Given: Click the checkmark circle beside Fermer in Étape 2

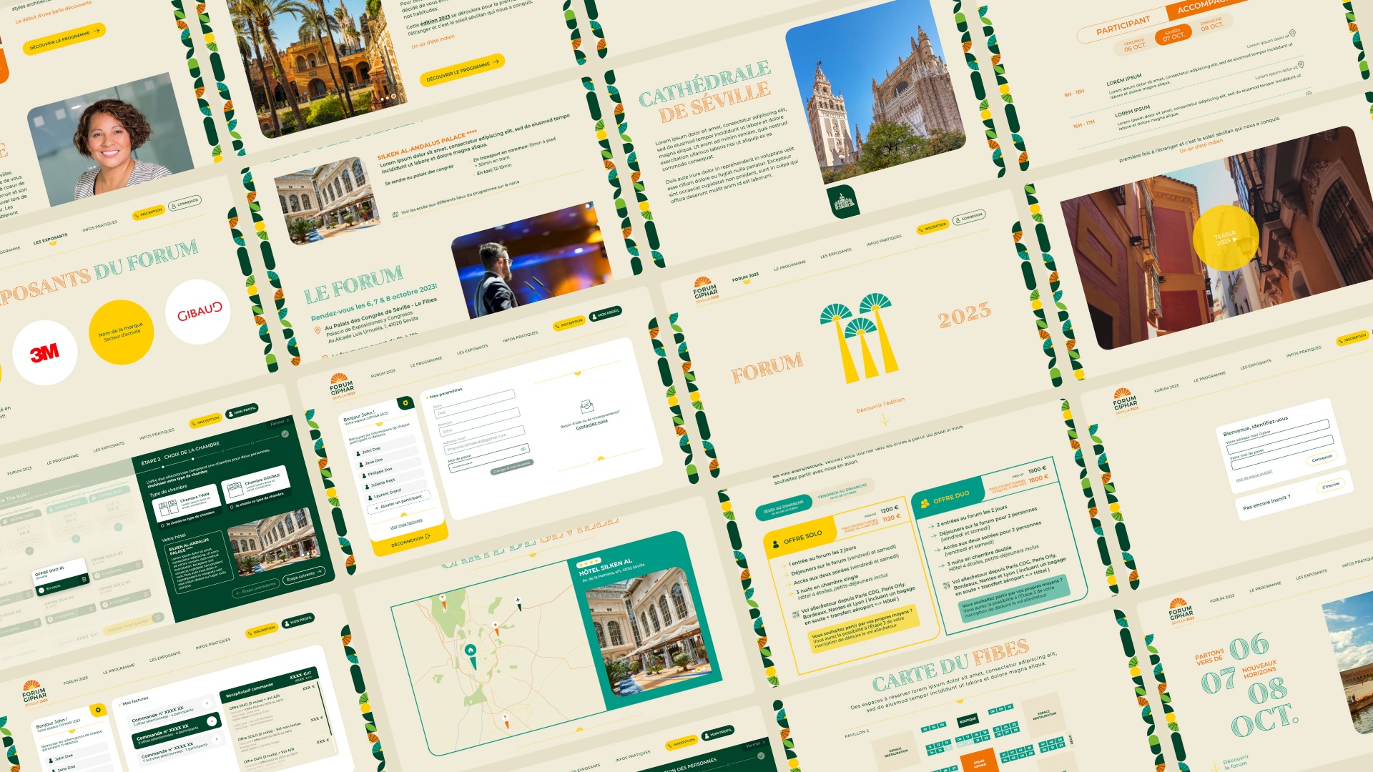Looking at the screenshot, I should [x=285, y=434].
